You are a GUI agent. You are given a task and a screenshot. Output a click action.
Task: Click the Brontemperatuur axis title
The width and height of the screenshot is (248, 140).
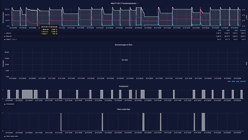point(3,17)
